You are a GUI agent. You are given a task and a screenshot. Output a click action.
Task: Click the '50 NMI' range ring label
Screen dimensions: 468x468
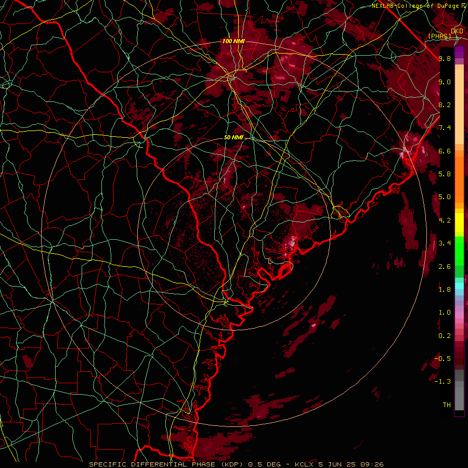233,138
